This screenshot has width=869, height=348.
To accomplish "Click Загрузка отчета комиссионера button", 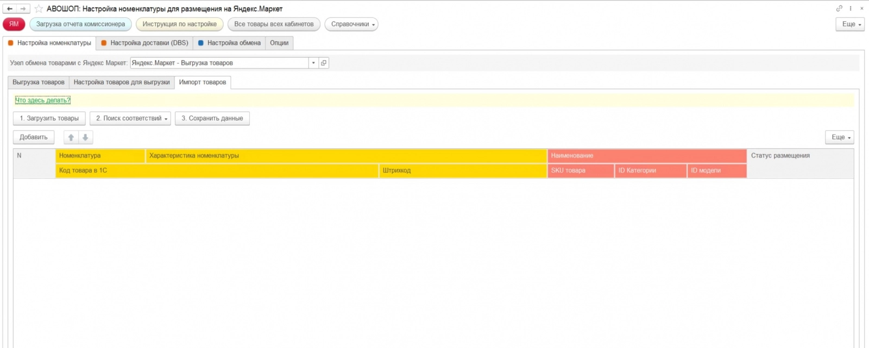I will (x=80, y=24).
